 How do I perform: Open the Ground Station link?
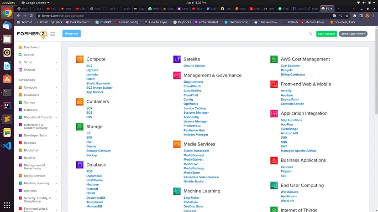(x=194, y=66)
